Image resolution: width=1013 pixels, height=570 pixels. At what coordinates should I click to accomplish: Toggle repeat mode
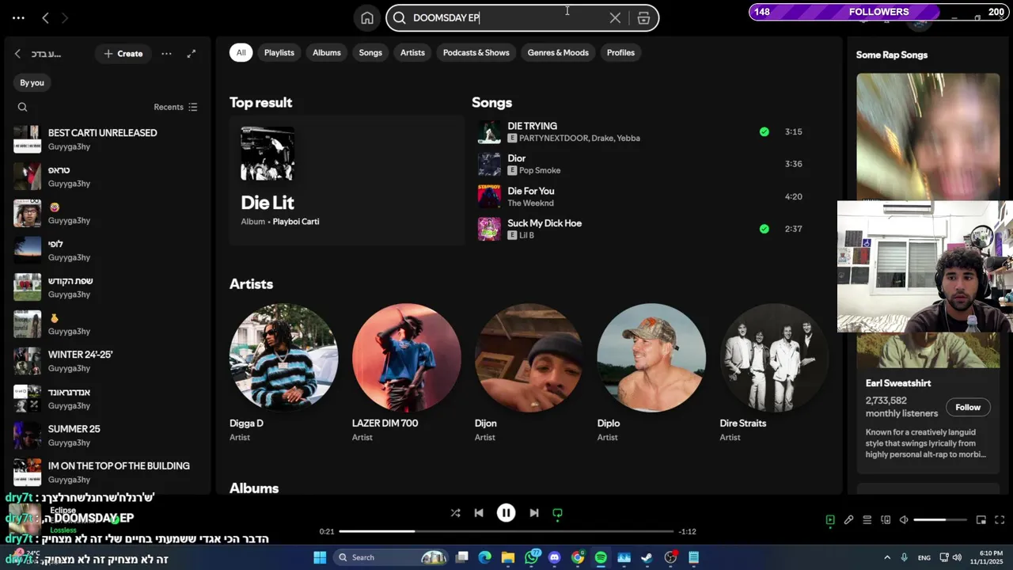[557, 513]
